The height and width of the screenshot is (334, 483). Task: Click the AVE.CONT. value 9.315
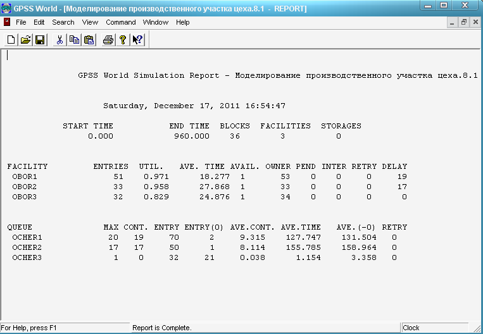pos(253,237)
